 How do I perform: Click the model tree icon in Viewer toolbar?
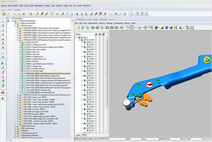click(x=87, y=28)
